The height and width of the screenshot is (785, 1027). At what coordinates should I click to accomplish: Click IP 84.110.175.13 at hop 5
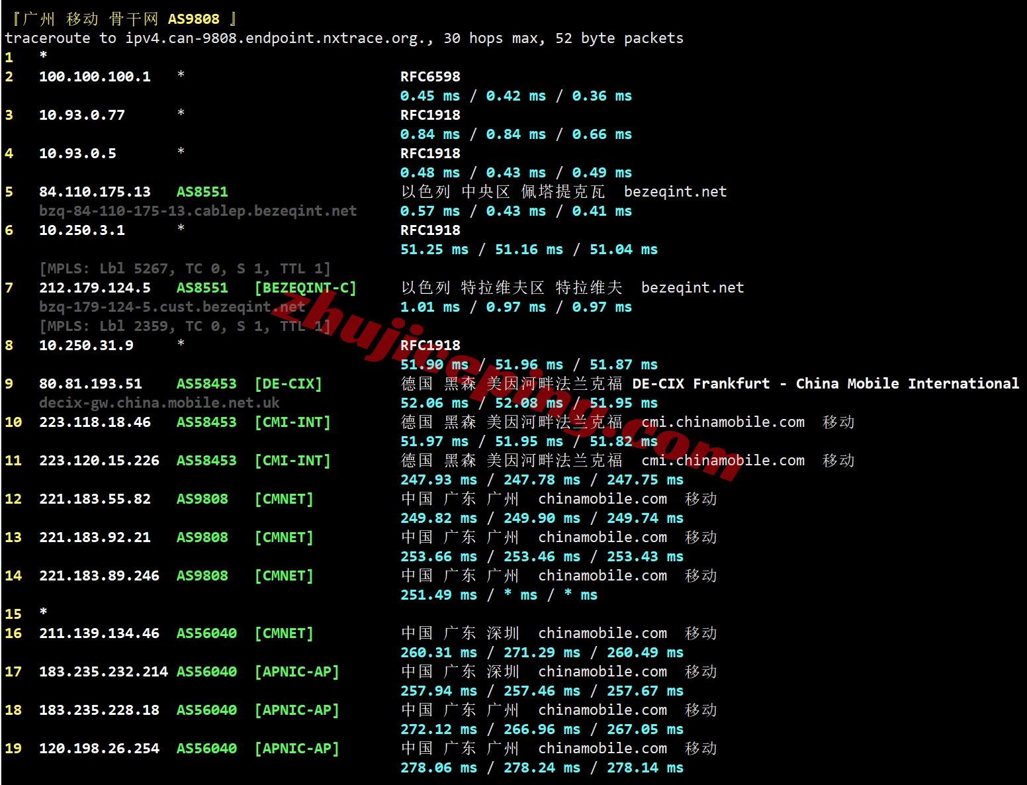pyautogui.click(x=95, y=192)
